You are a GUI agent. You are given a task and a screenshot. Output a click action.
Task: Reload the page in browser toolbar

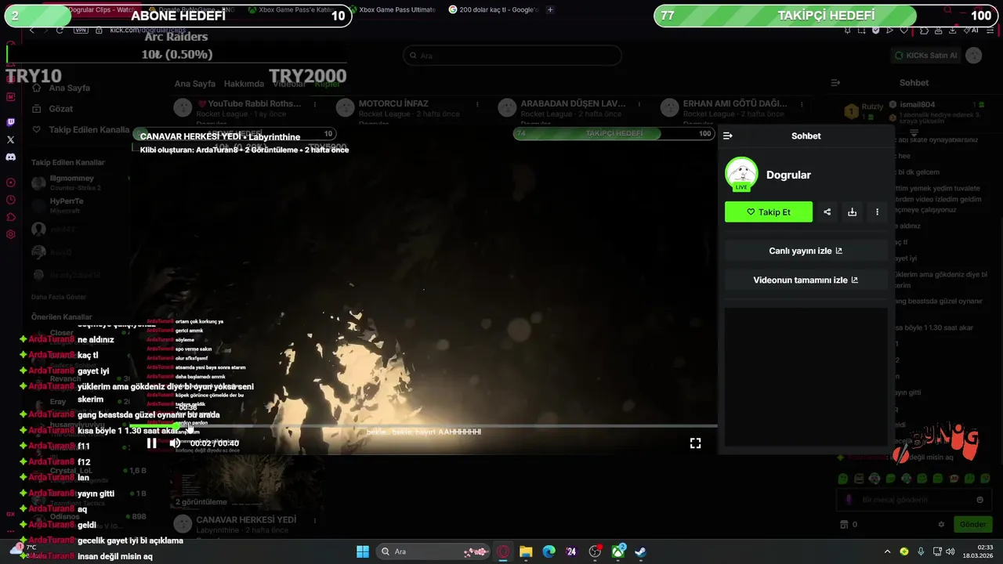point(60,30)
